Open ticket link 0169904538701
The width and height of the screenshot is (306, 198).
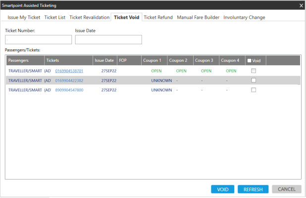[69, 71]
